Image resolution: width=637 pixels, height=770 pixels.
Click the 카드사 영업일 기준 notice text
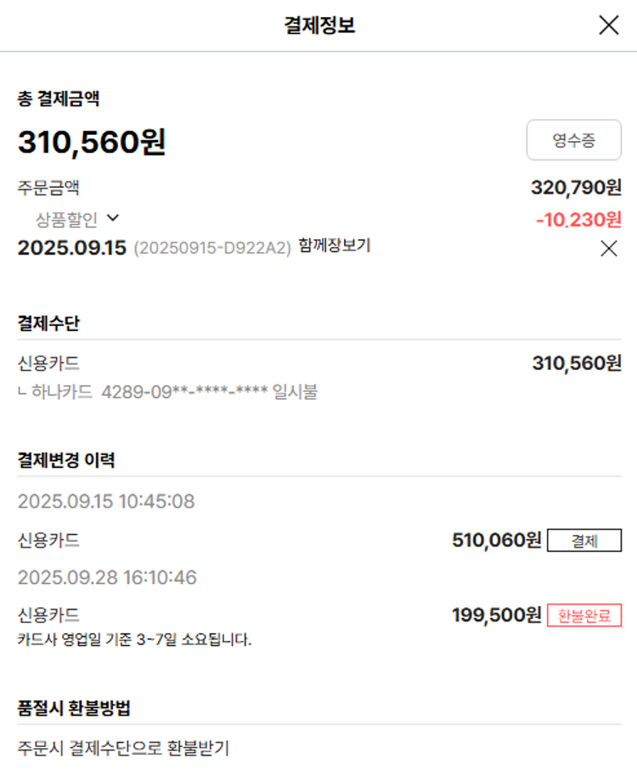(x=134, y=639)
